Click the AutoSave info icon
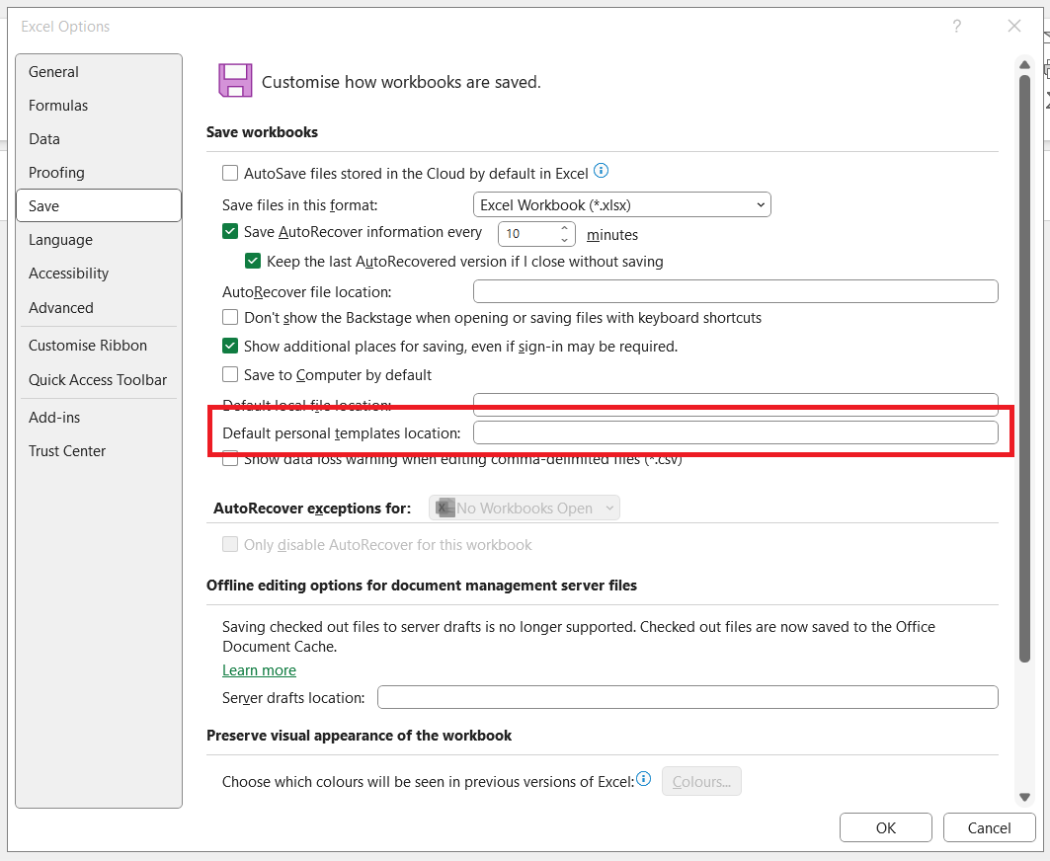This screenshot has width=1050, height=861. (x=601, y=172)
